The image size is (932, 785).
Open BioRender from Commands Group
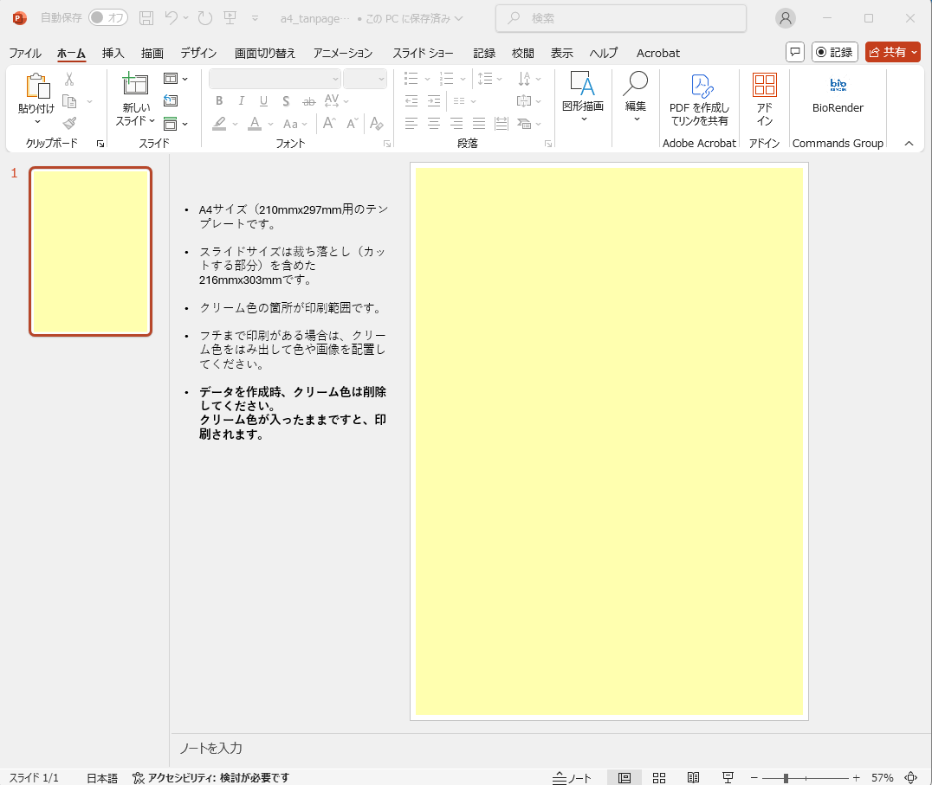coord(837,91)
